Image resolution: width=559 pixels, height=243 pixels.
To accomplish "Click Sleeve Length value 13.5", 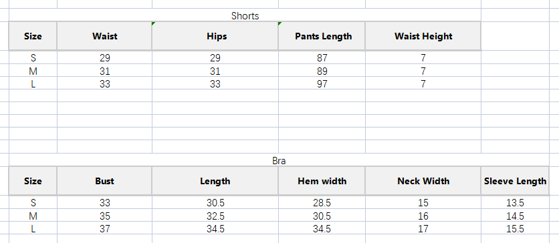I will coord(515,203).
